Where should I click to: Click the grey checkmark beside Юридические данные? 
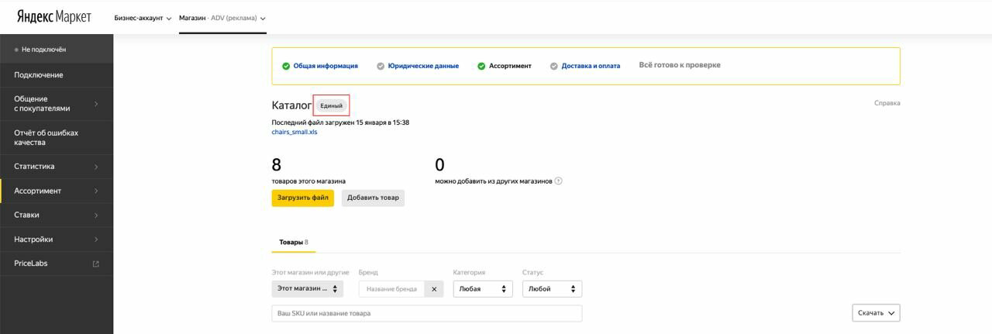381,66
